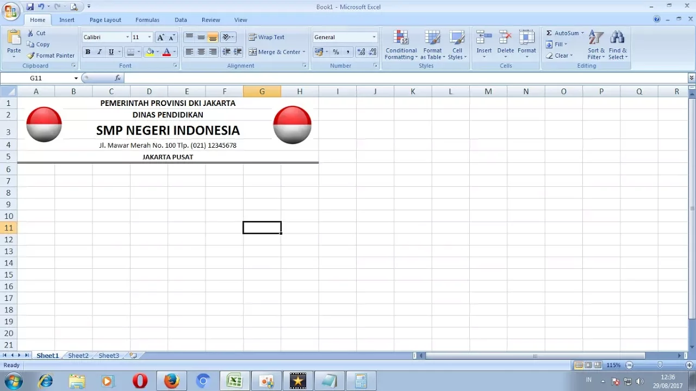Image resolution: width=696 pixels, height=391 pixels.
Task: Toggle Bottom Align vertical alignment
Action: click(x=213, y=37)
